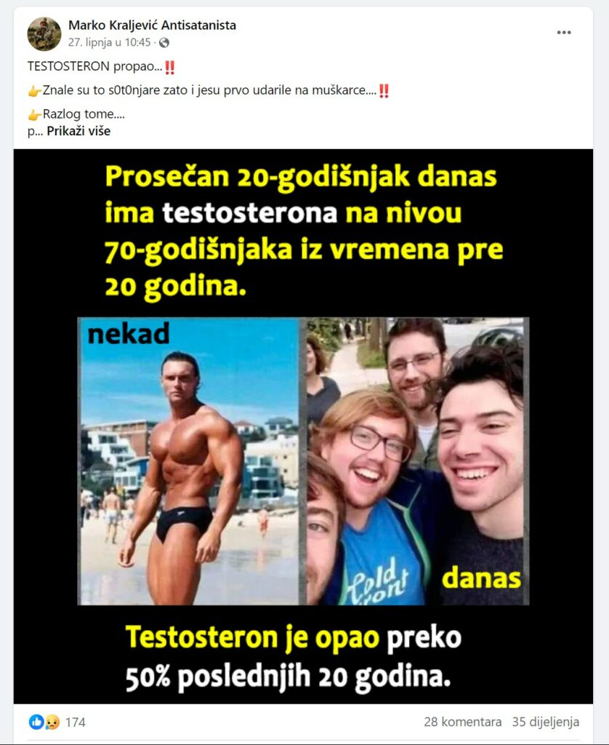Open Marko Kraljević Antisatanista's profile name link

click(152, 25)
